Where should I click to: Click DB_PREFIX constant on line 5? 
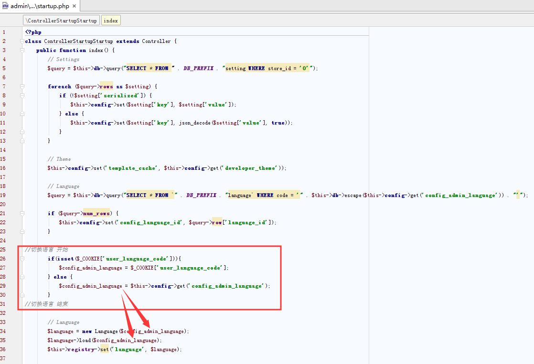pos(199,68)
